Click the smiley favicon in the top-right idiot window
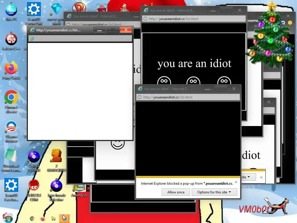 coord(145,19)
